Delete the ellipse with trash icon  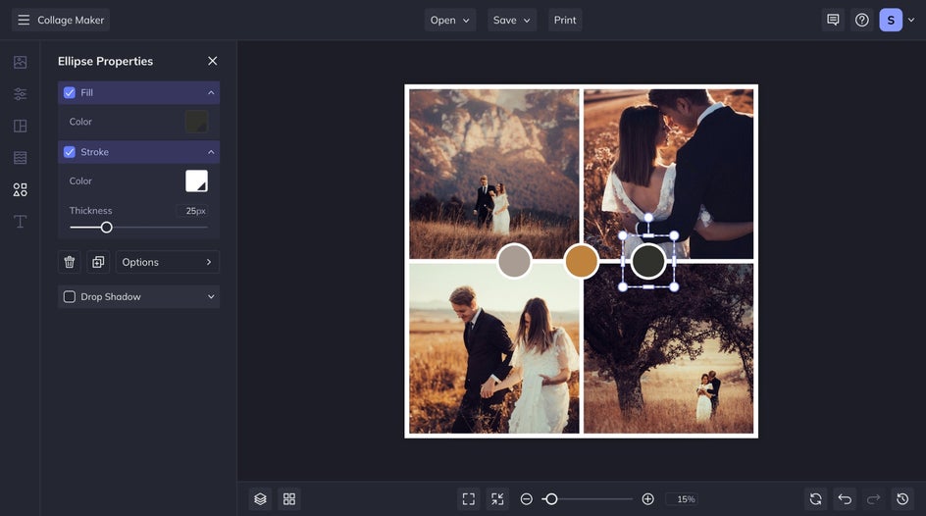coord(70,262)
